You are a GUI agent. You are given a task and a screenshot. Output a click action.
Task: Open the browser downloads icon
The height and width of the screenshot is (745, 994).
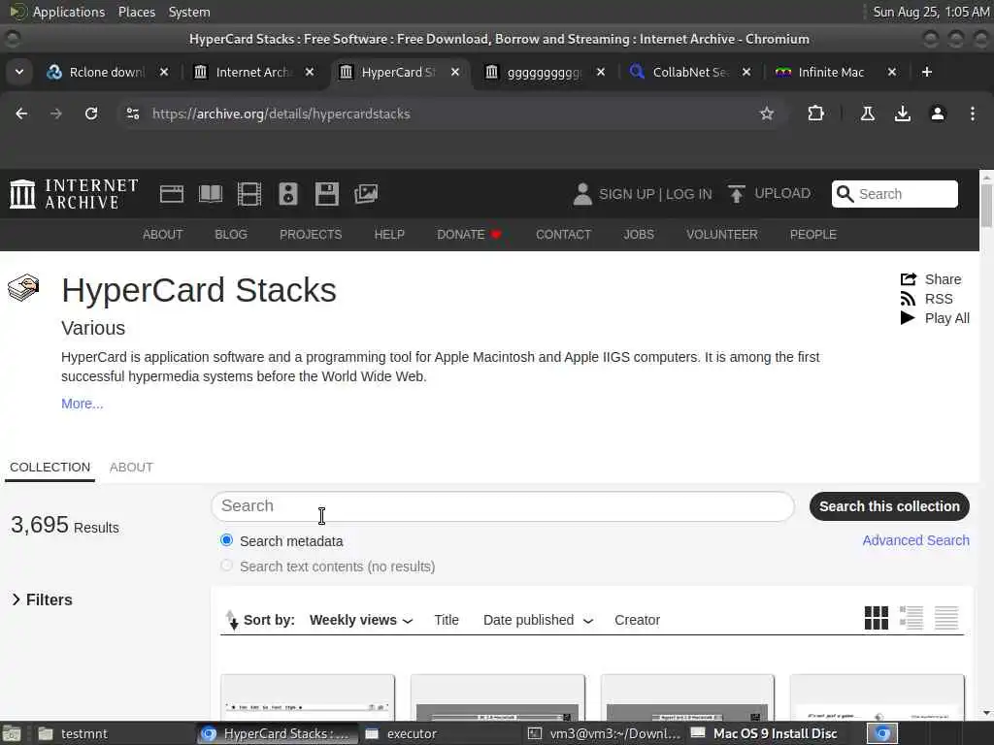click(x=902, y=114)
